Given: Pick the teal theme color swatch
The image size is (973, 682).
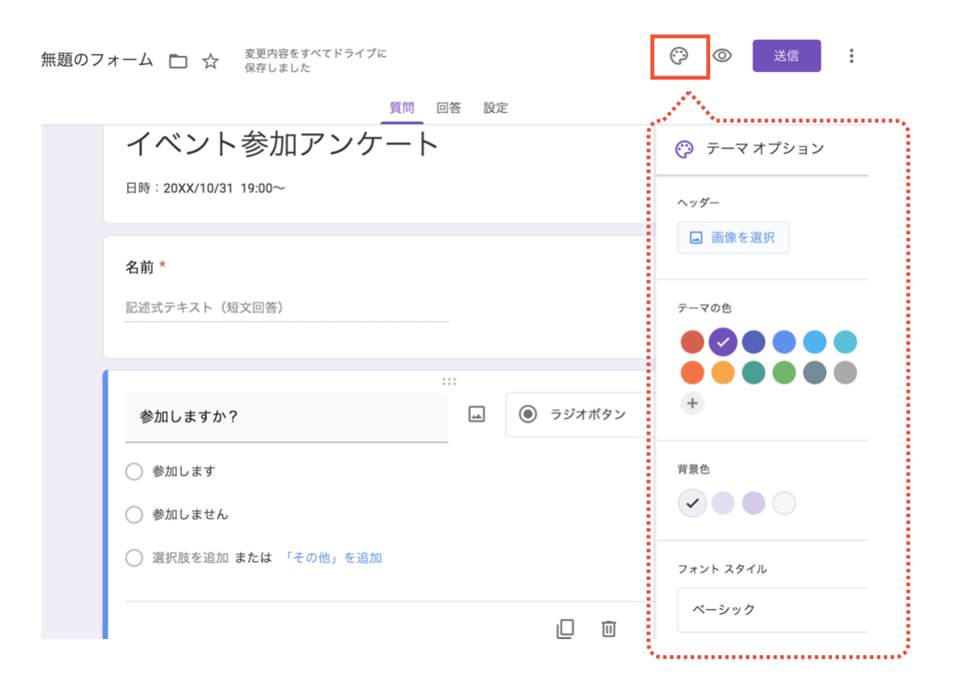Looking at the screenshot, I should (752, 371).
